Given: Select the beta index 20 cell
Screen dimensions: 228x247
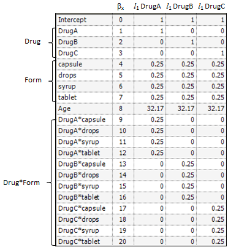Looking at the screenshot, I should pos(123,241).
